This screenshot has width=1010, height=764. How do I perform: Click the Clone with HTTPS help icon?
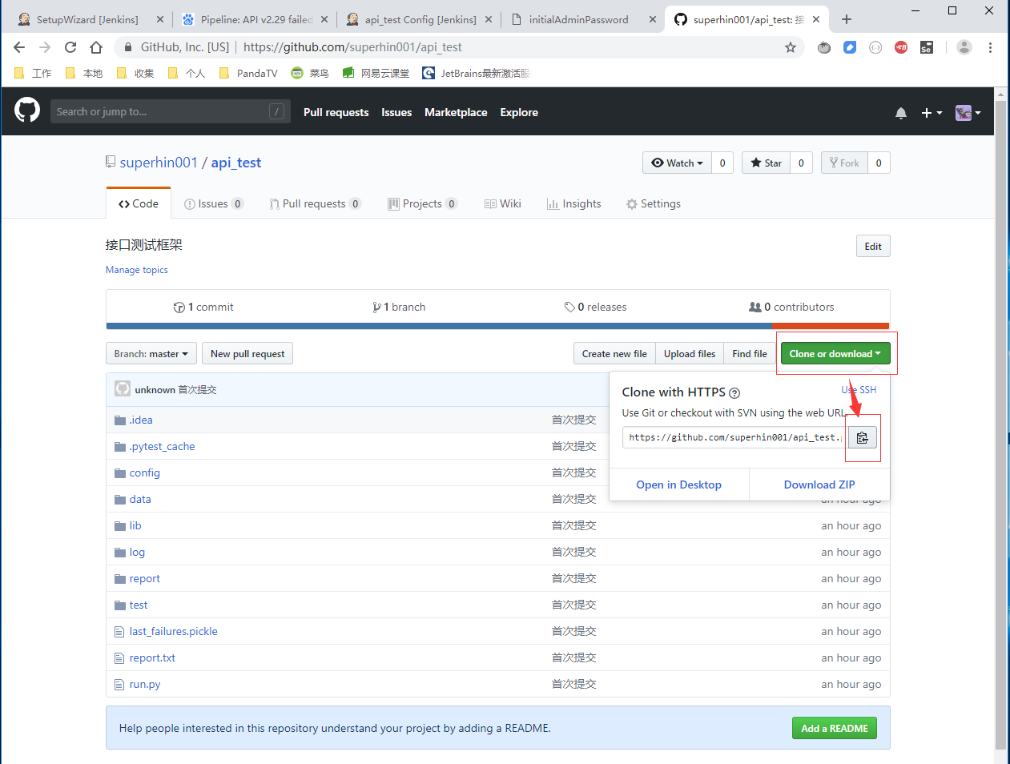734,393
